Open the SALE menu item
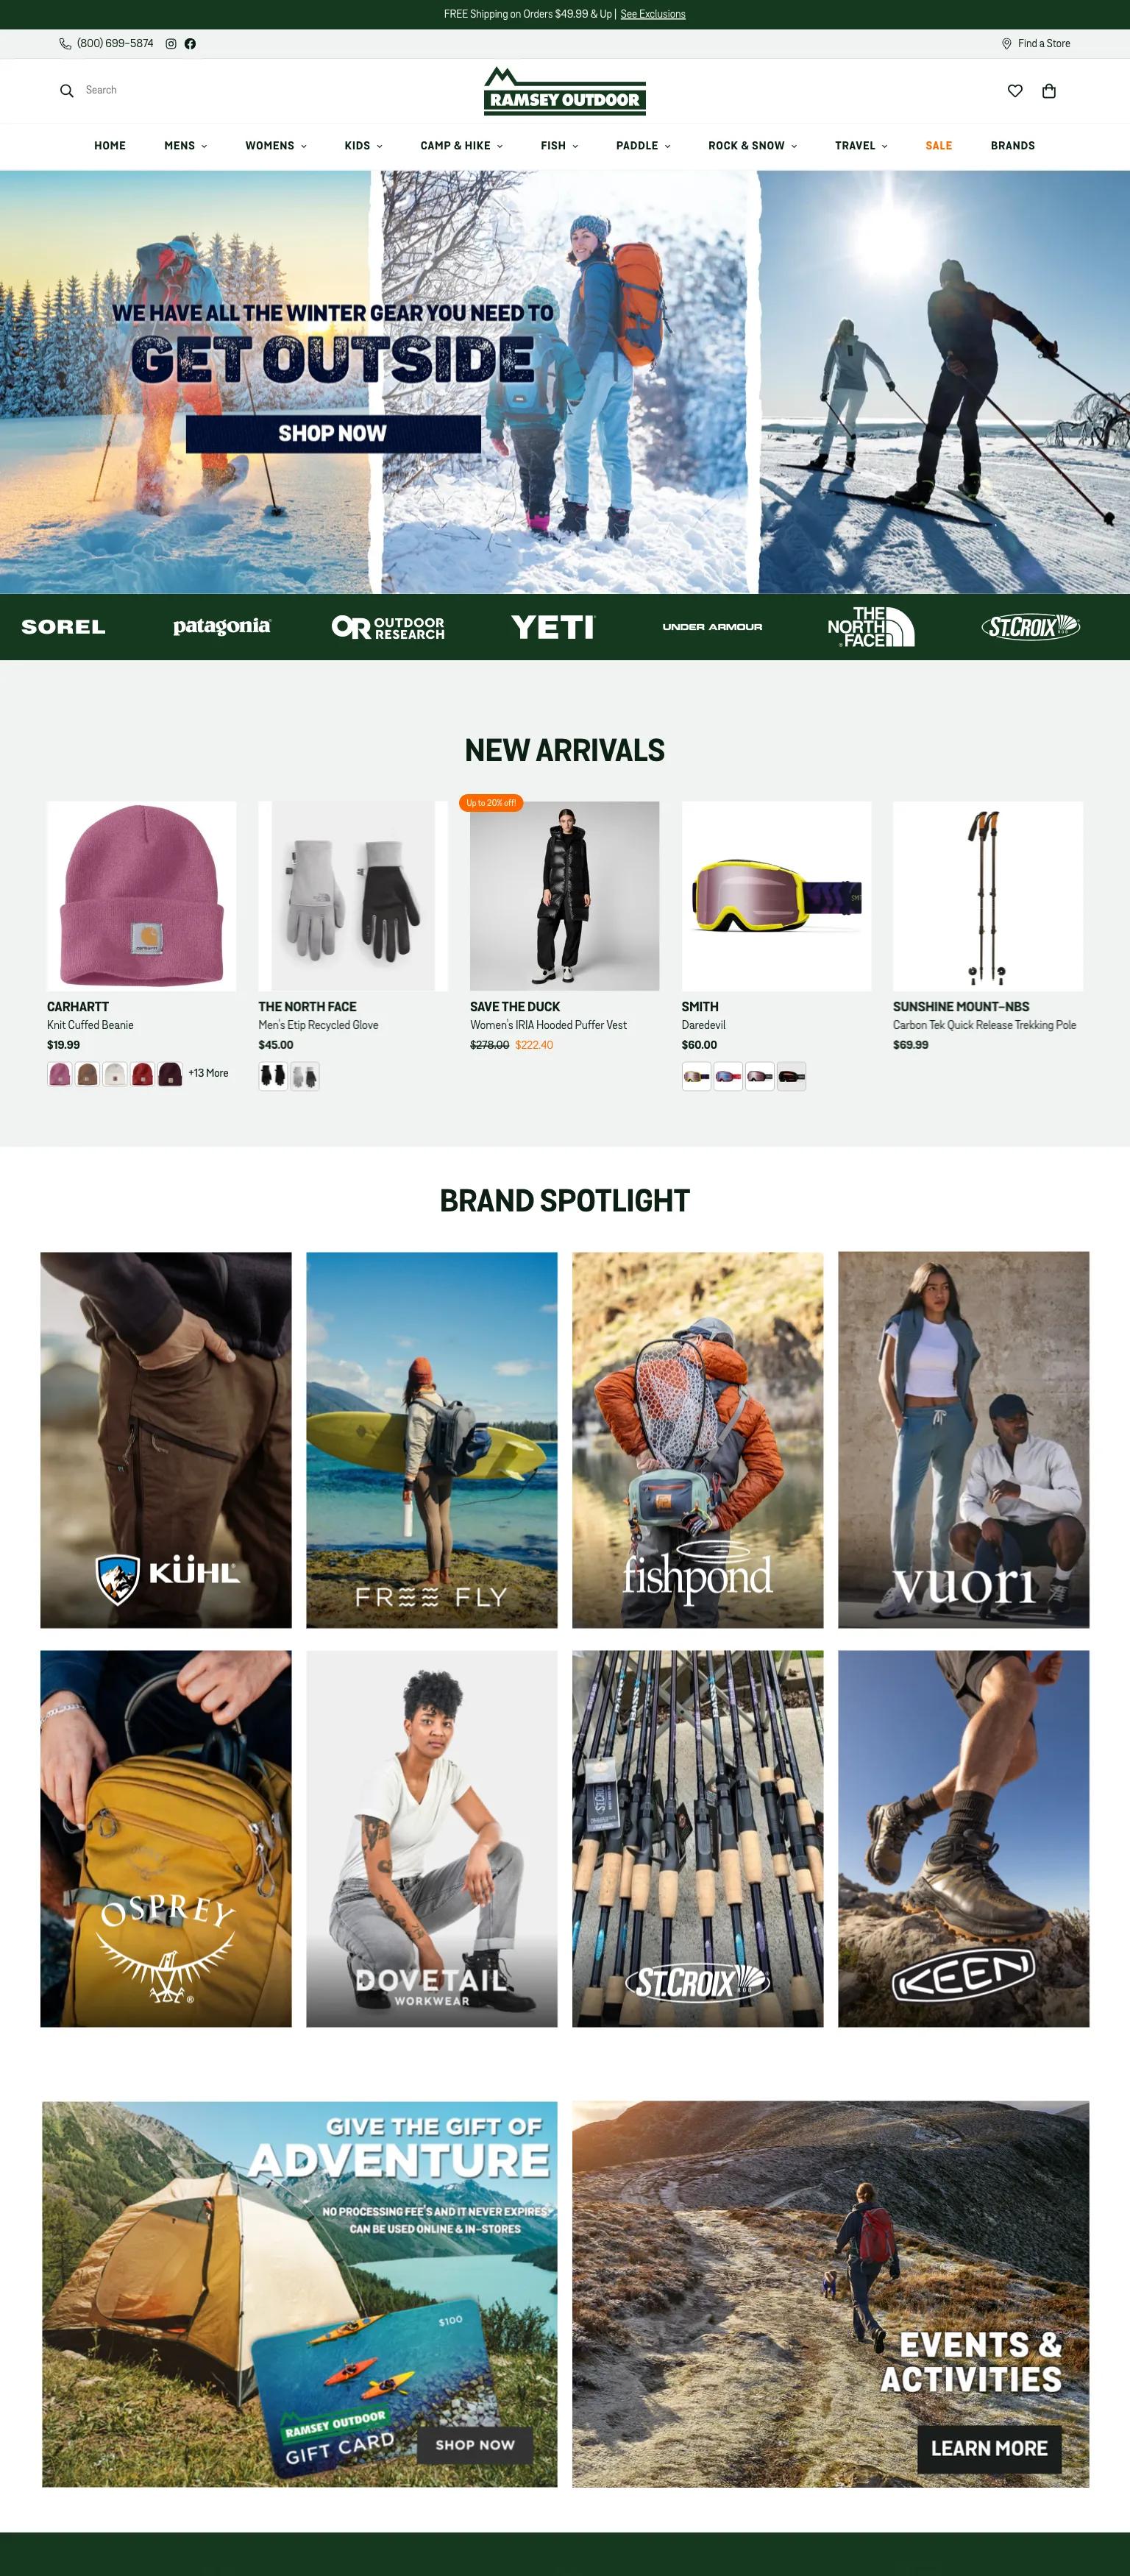This screenshot has height=2576, width=1130. (x=939, y=146)
